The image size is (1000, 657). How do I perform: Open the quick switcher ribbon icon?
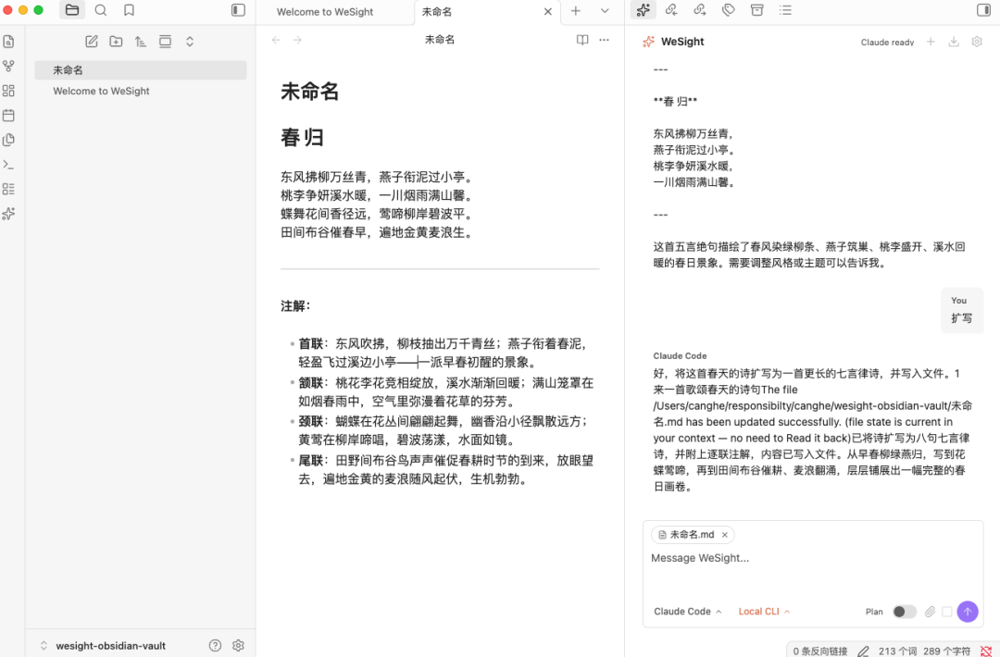coord(9,42)
